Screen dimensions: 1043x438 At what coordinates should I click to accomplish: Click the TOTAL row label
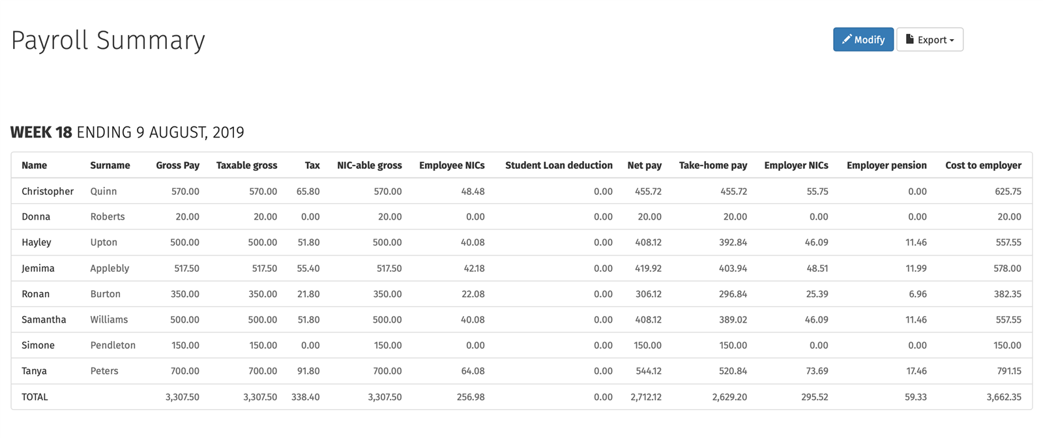(x=35, y=397)
